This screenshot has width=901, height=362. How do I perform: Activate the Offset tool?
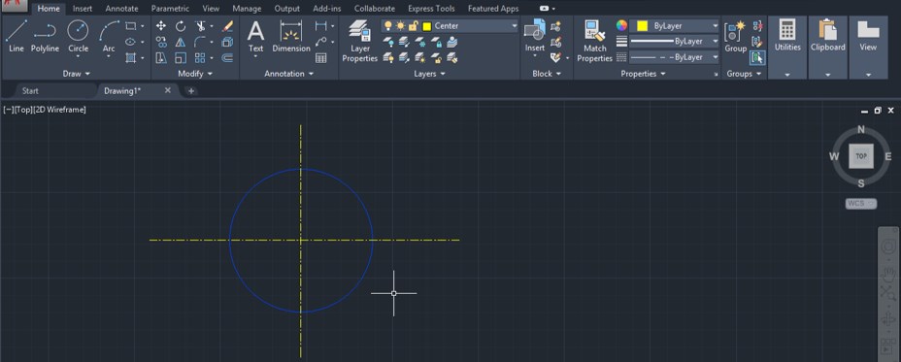[x=227, y=58]
